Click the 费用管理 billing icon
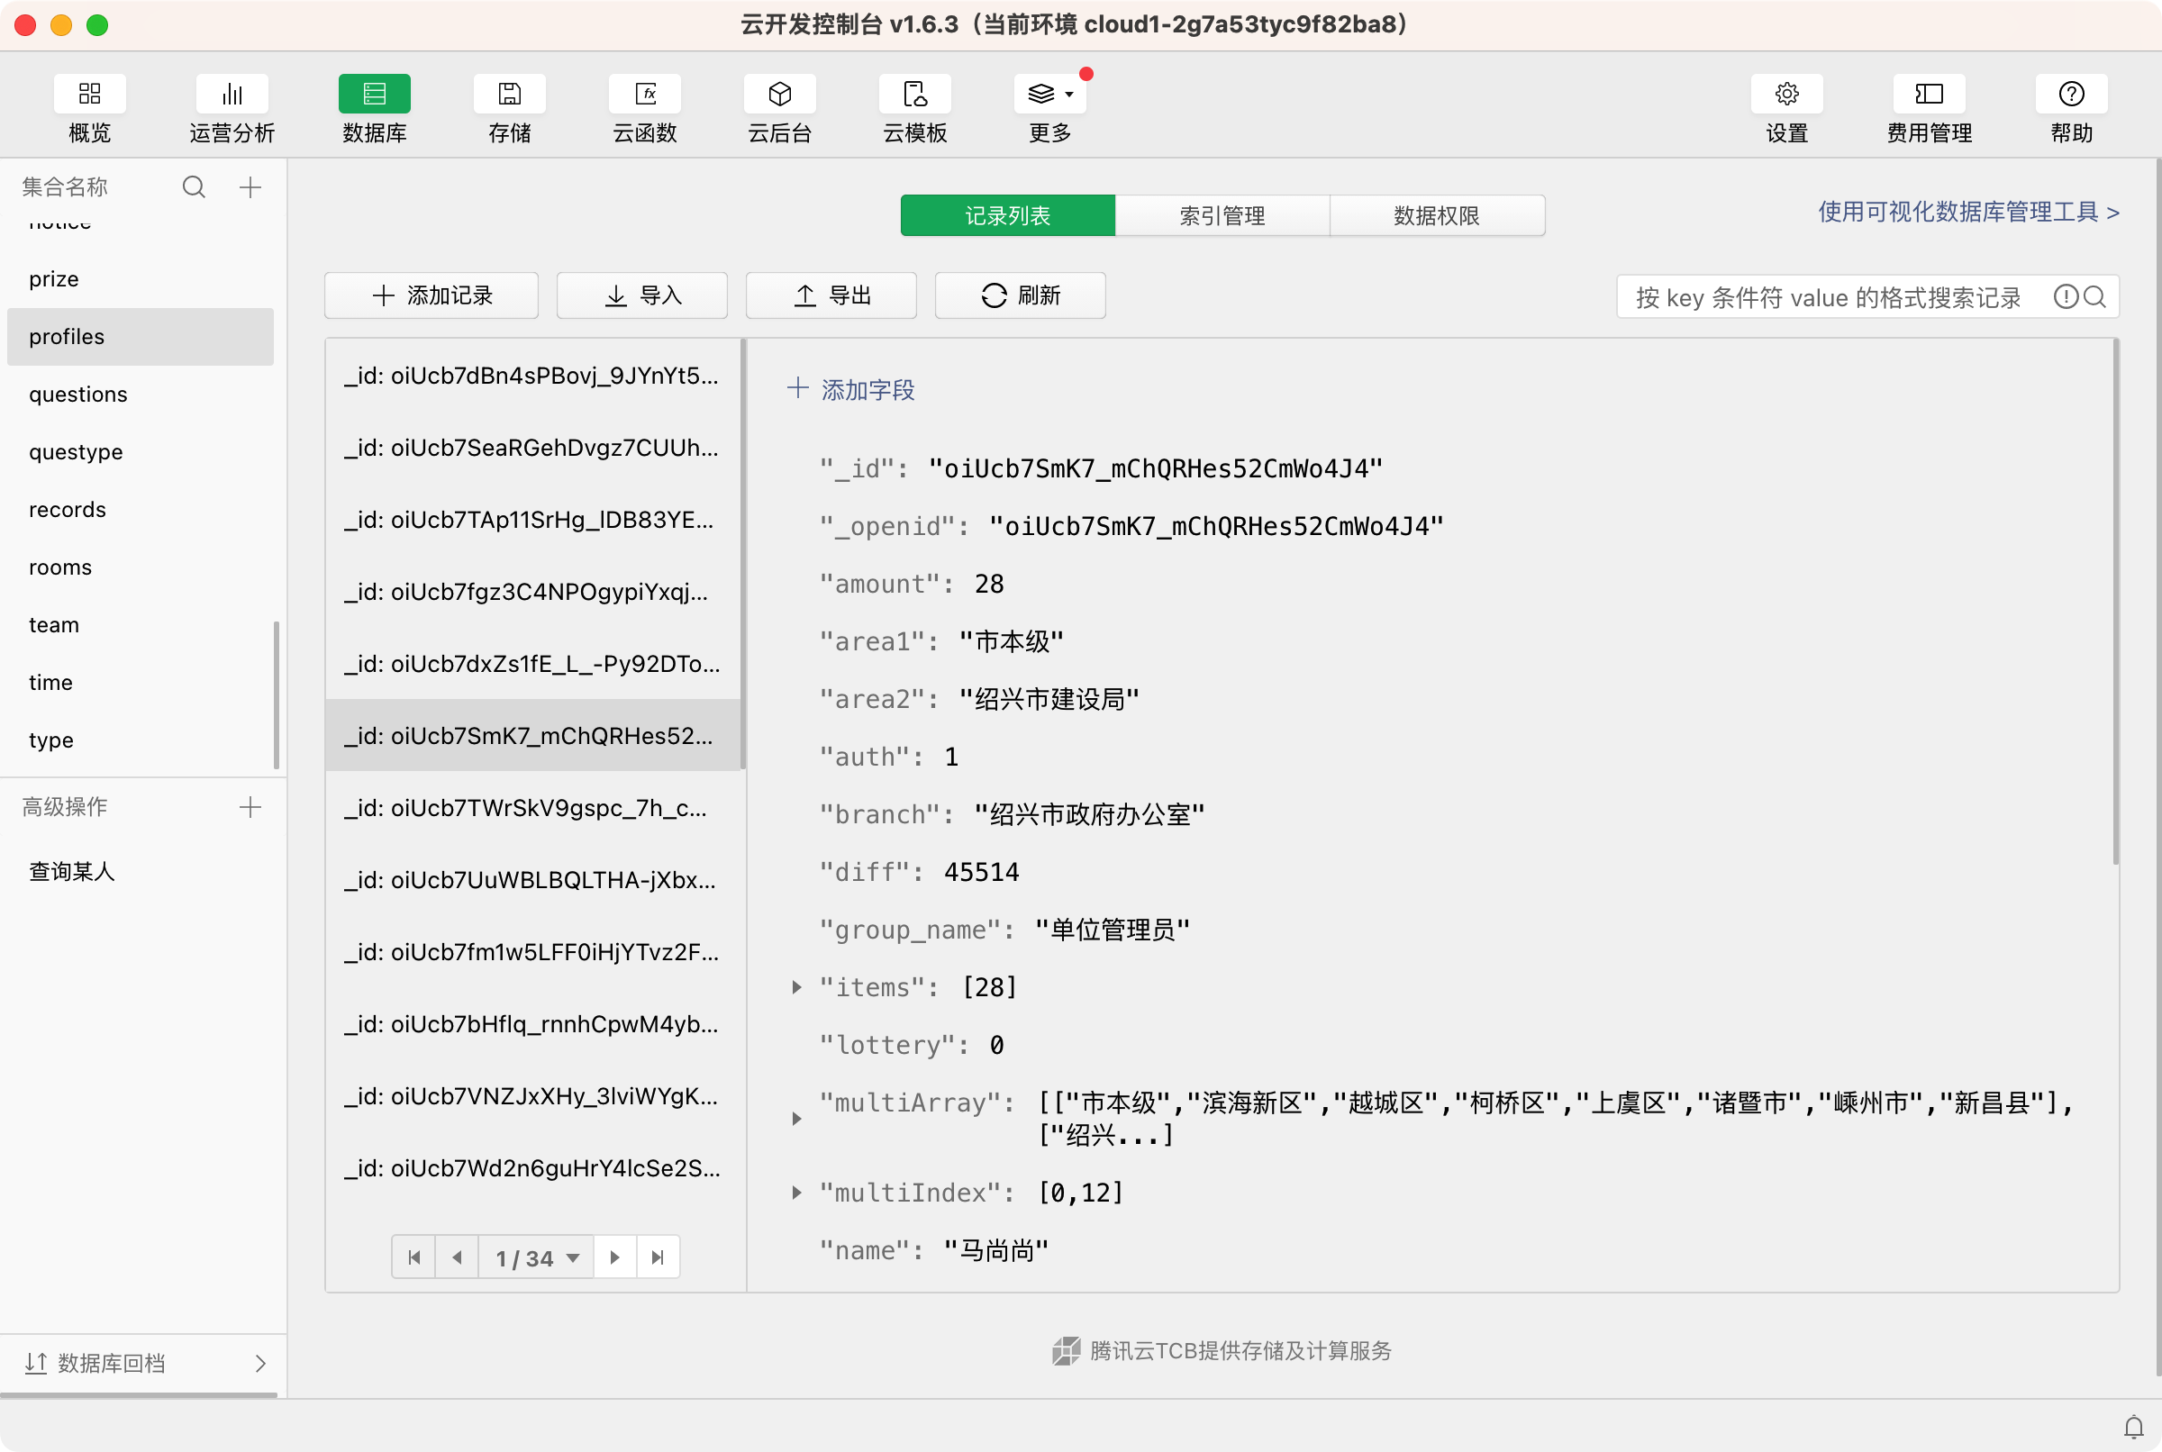Viewport: 2162px width, 1452px height. (x=1929, y=95)
